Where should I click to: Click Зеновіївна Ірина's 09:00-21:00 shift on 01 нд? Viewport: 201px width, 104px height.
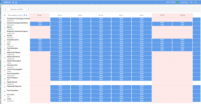pos(40,41)
